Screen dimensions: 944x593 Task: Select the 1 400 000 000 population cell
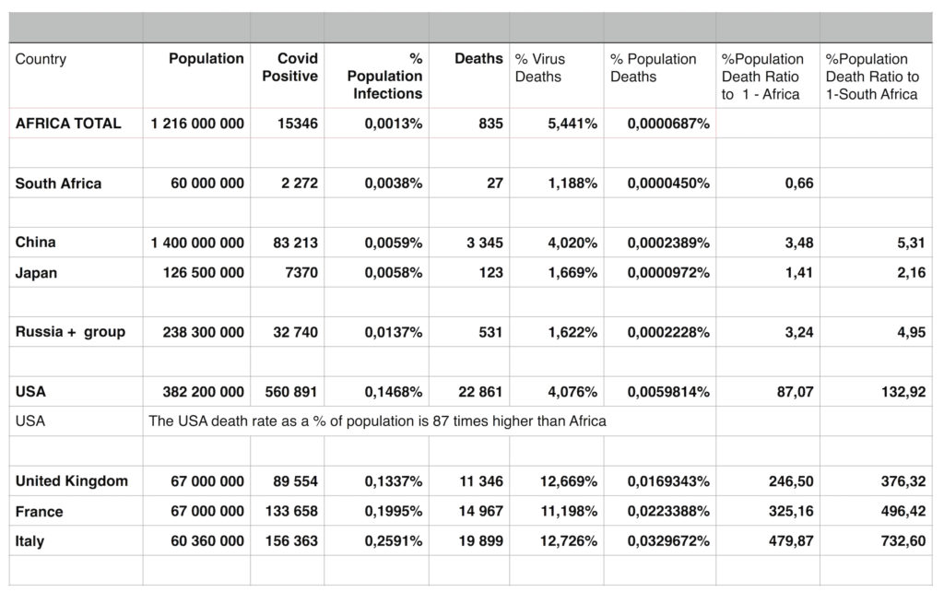pos(196,243)
